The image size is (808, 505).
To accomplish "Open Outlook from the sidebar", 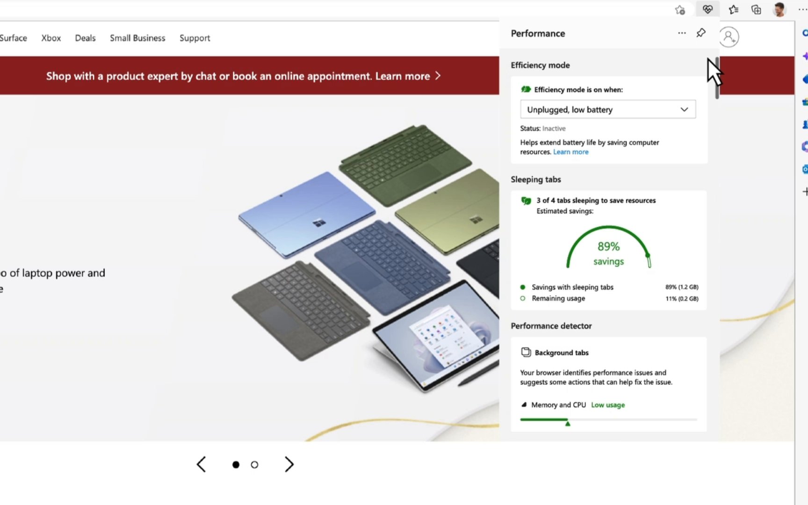I will pyautogui.click(x=805, y=169).
